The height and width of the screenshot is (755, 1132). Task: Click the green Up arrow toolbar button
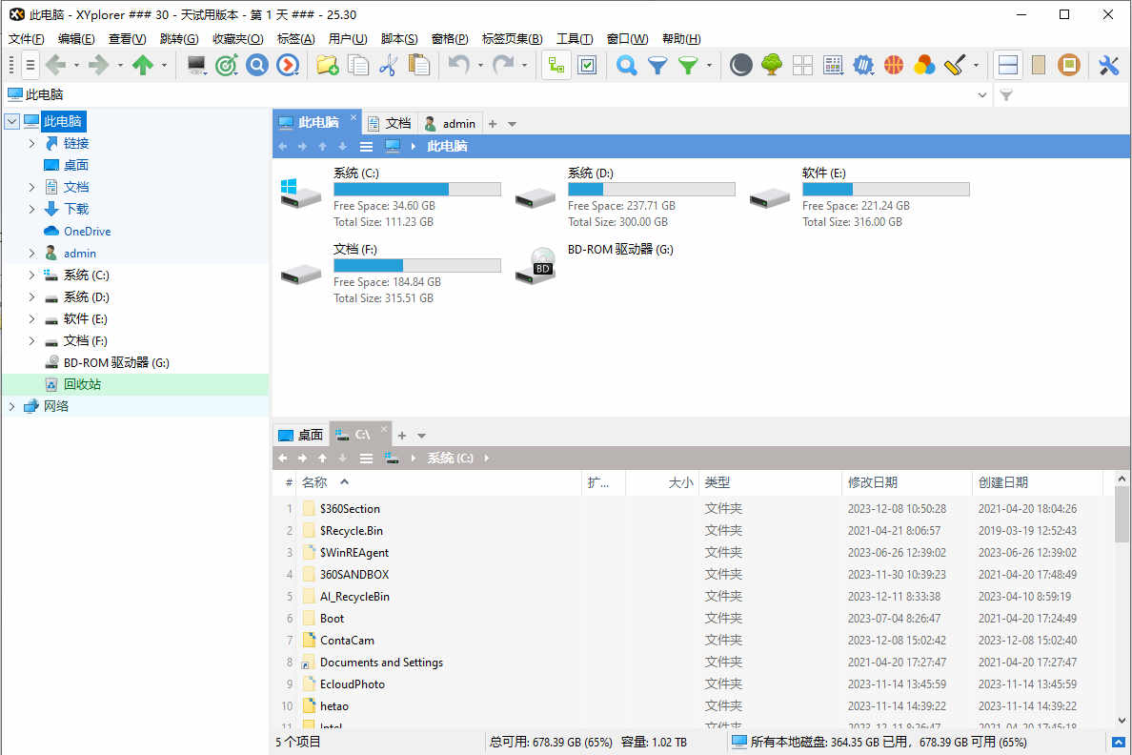[143, 65]
